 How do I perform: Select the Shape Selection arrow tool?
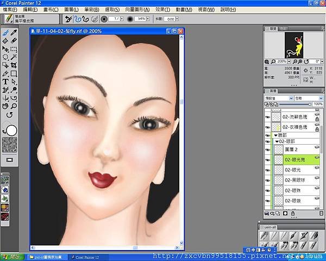tap(14, 82)
